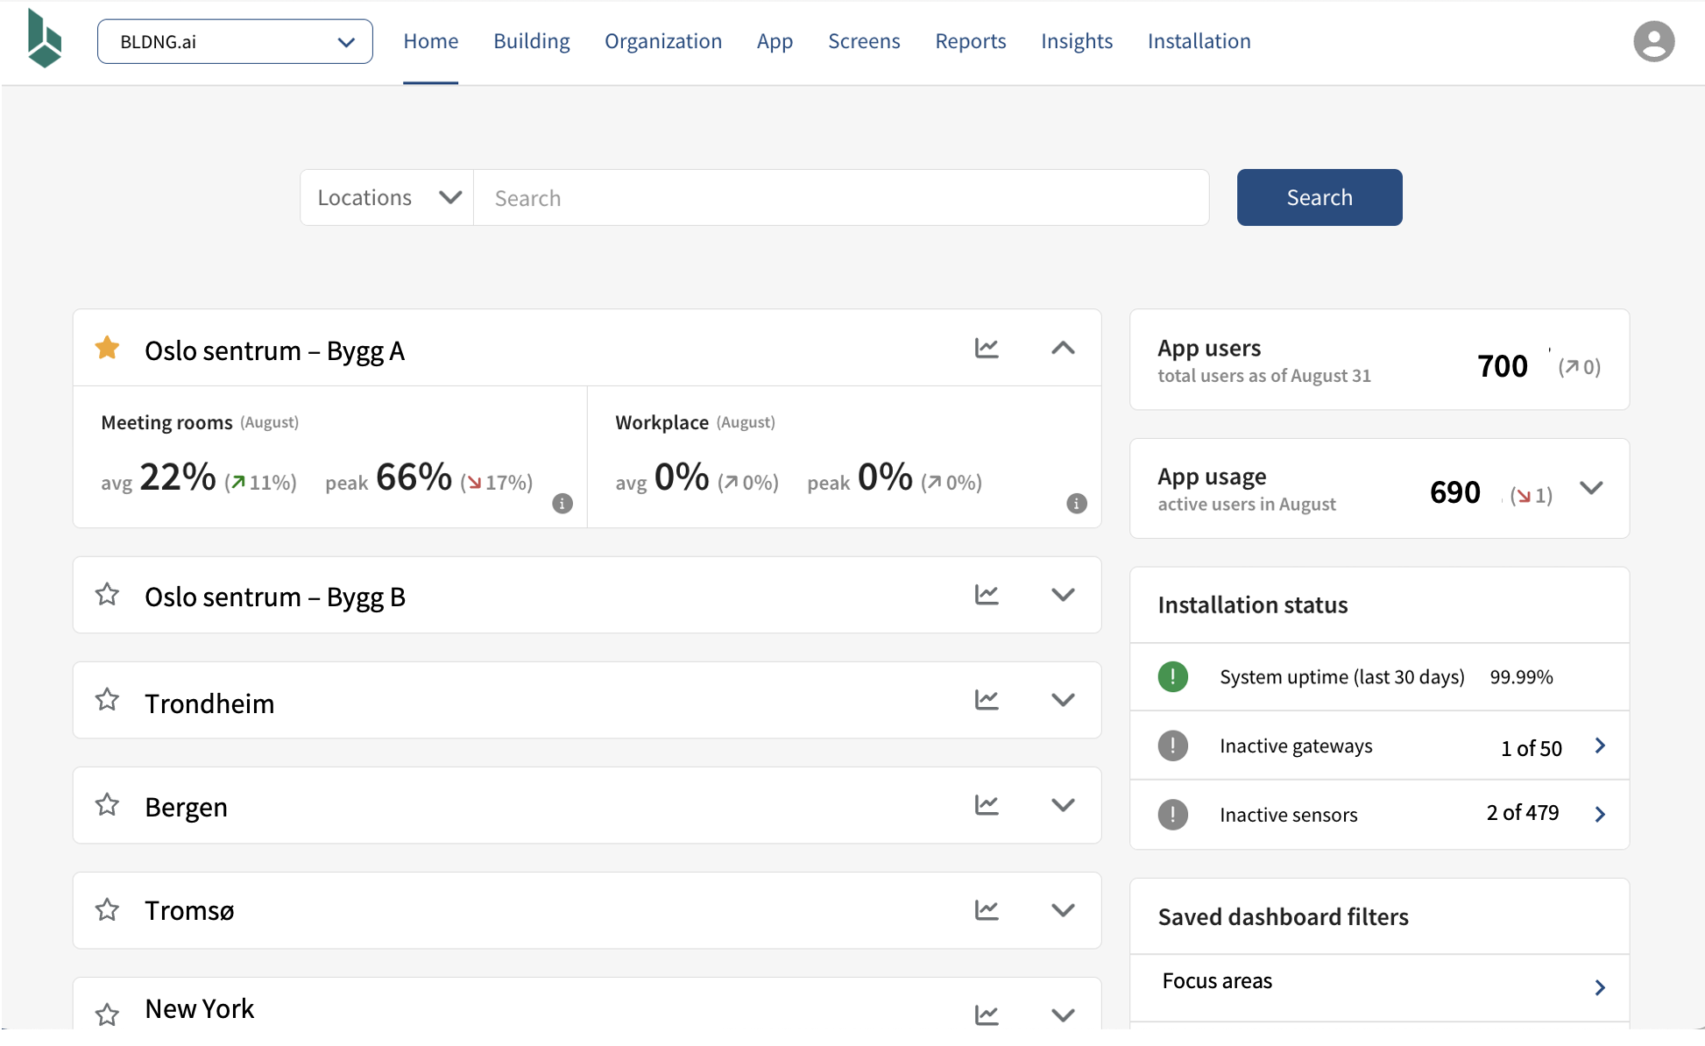The width and height of the screenshot is (1705, 1046).
Task: Open chart icon for New York
Action: (987, 1014)
